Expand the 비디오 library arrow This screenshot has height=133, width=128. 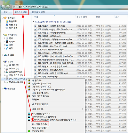[4, 42]
